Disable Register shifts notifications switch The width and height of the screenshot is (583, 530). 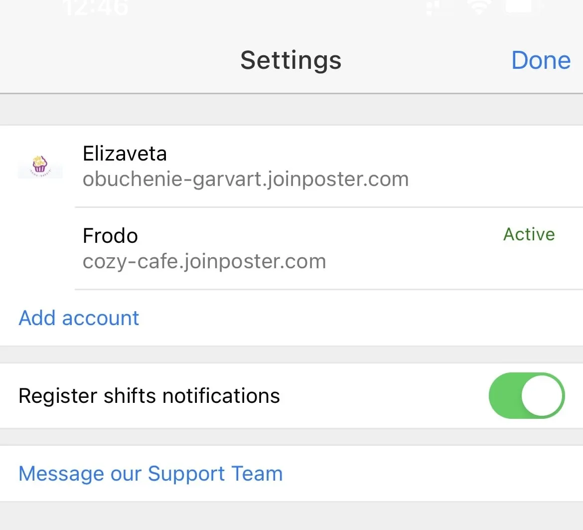[527, 395]
